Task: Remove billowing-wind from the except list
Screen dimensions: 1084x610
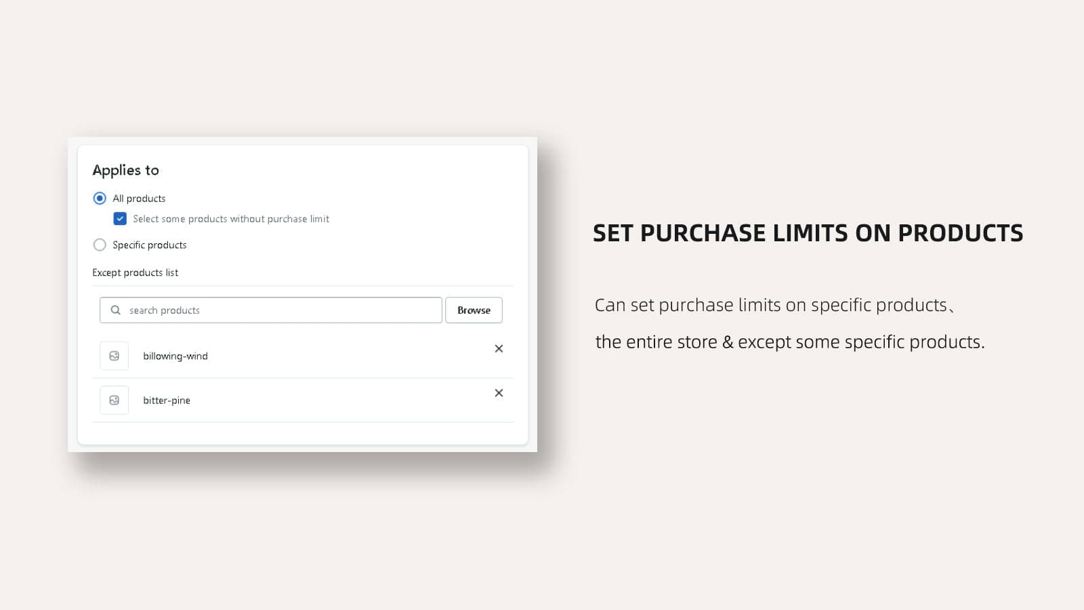Action: coord(499,348)
